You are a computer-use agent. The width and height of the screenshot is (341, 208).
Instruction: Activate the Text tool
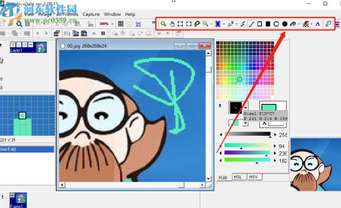318,24
